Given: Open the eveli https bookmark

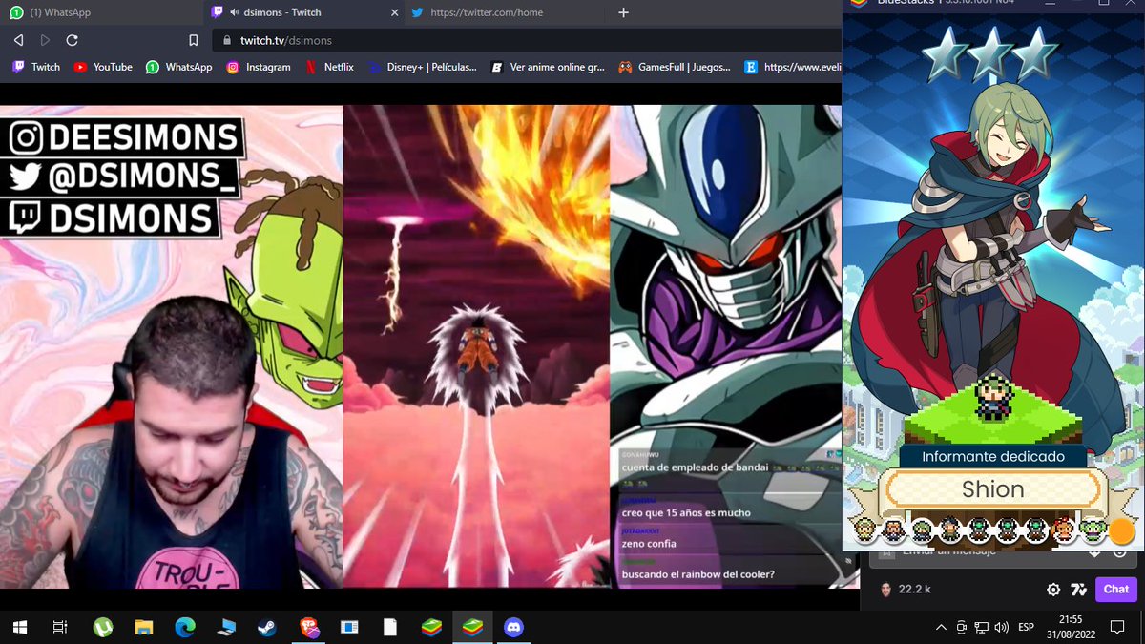Looking at the screenshot, I should (x=791, y=67).
